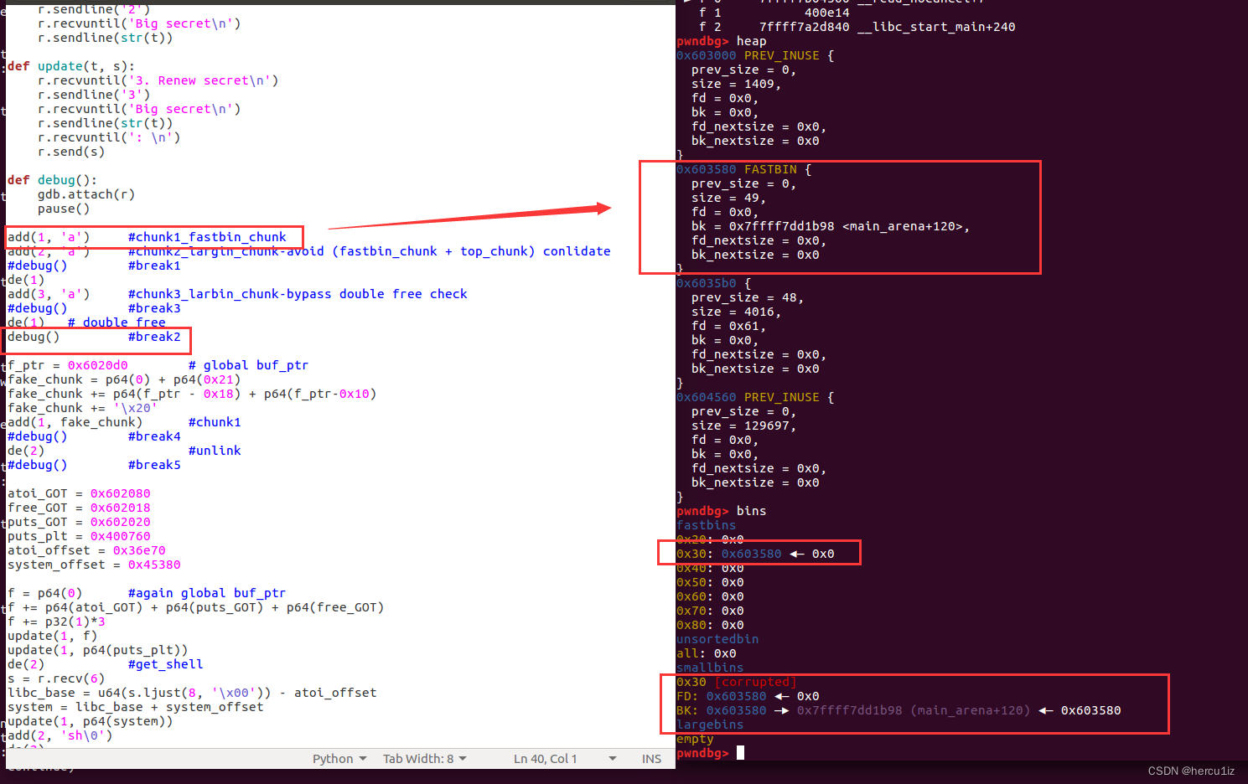This screenshot has height=784, width=1248.
Task: Click 'pwndbg> bins' command in terminal
Action: pyautogui.click(x=722, y=511)
